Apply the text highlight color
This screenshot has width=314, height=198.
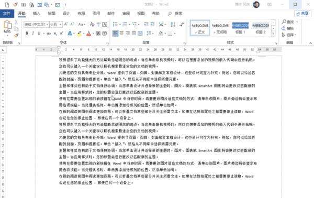pyautogui.click(x=80, y=34)
